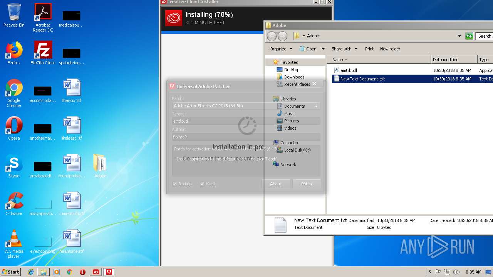This screenshot has width=493, height=277.
Task: Open the Patch product dropdown in Patcher
Action: (x=246, y=106)
